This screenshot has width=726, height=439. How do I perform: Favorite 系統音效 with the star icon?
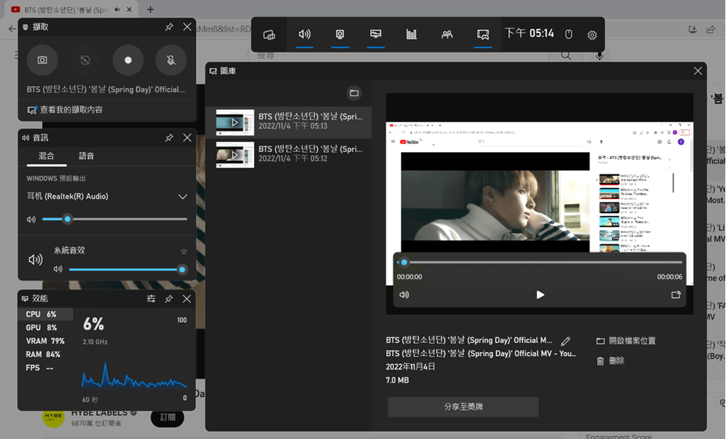click(184, 251)
